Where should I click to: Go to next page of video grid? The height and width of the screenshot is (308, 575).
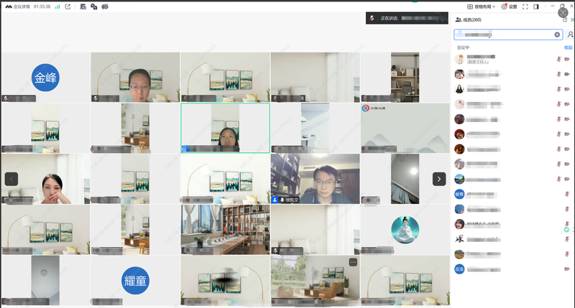tap(439, 179)
